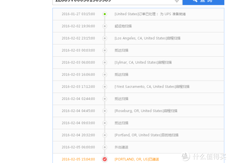Click timeline dot for 2016-02-03 00:03:00
The height and width of the screenshot is (163, 228).
coord(105,51)
